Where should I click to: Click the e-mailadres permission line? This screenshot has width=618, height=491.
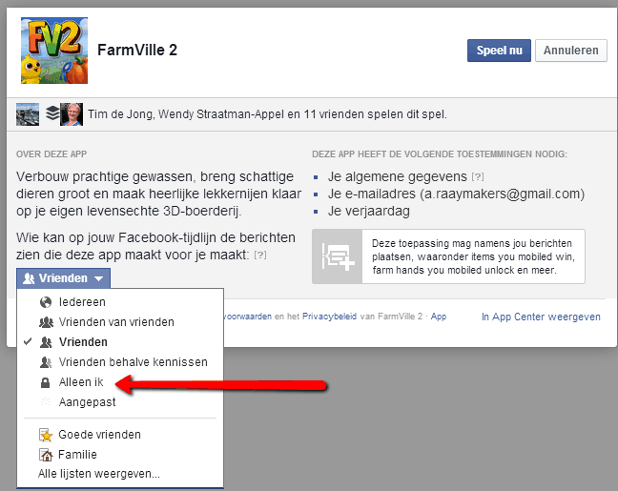456,194
